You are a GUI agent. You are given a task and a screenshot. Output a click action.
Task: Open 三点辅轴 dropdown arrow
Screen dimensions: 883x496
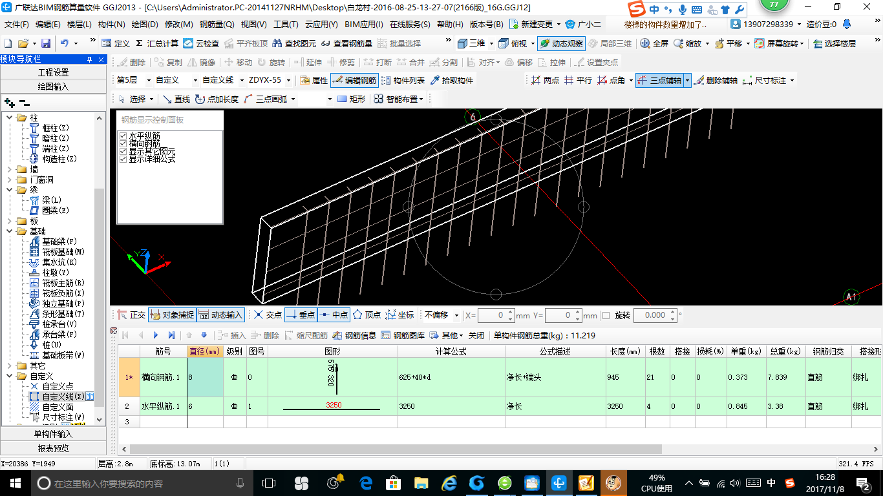(x=687, y=80)
